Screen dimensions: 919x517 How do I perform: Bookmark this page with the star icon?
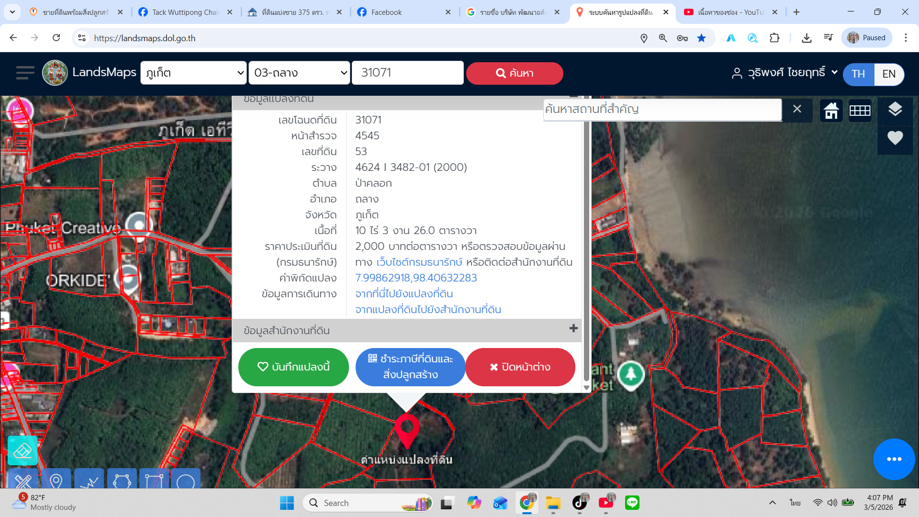(x=701, y=38)
